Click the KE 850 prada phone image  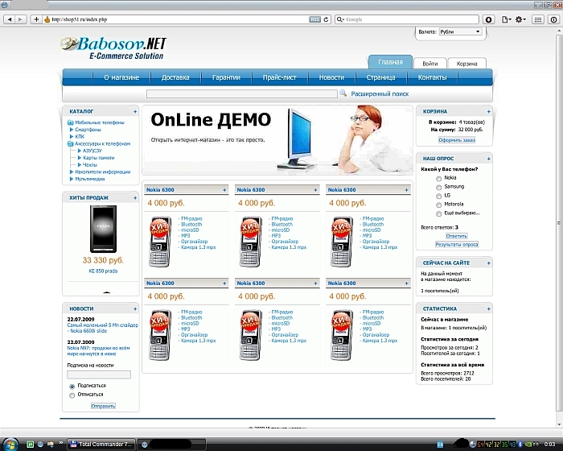pyautogui.click(x=103, y=229)
